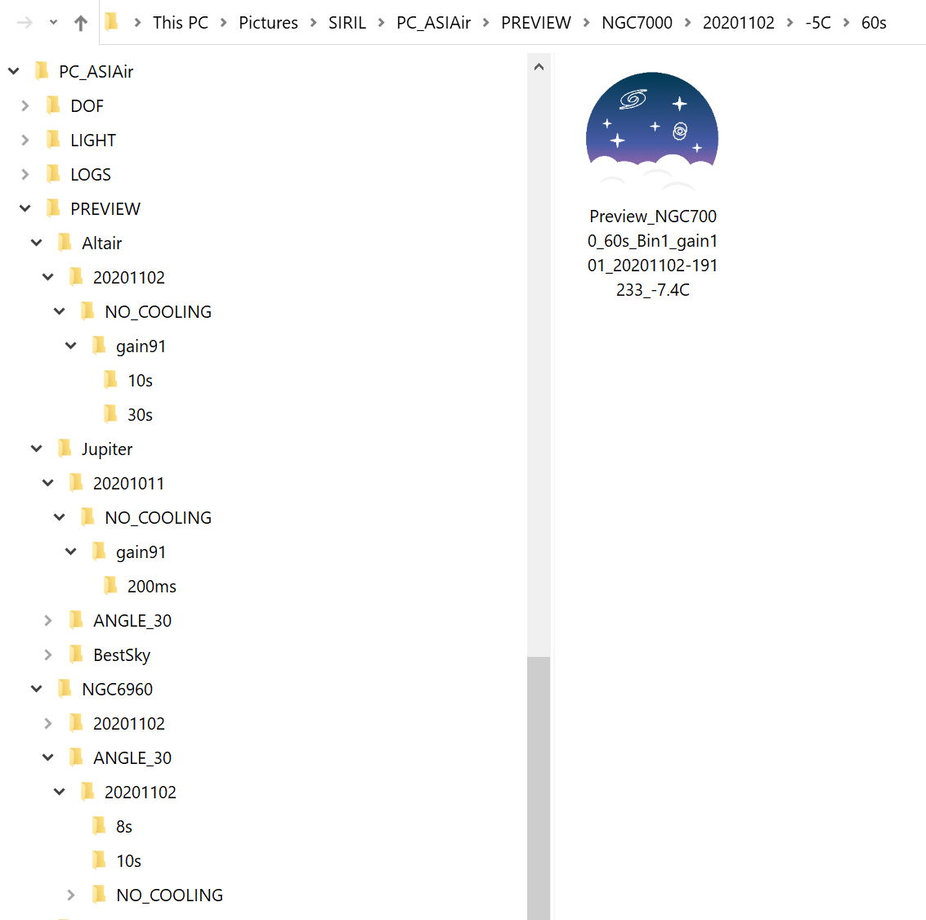Expand ANGLE_30 under Jupiter
This screenshot has width=926, height=920.
[x=48, y=621]
